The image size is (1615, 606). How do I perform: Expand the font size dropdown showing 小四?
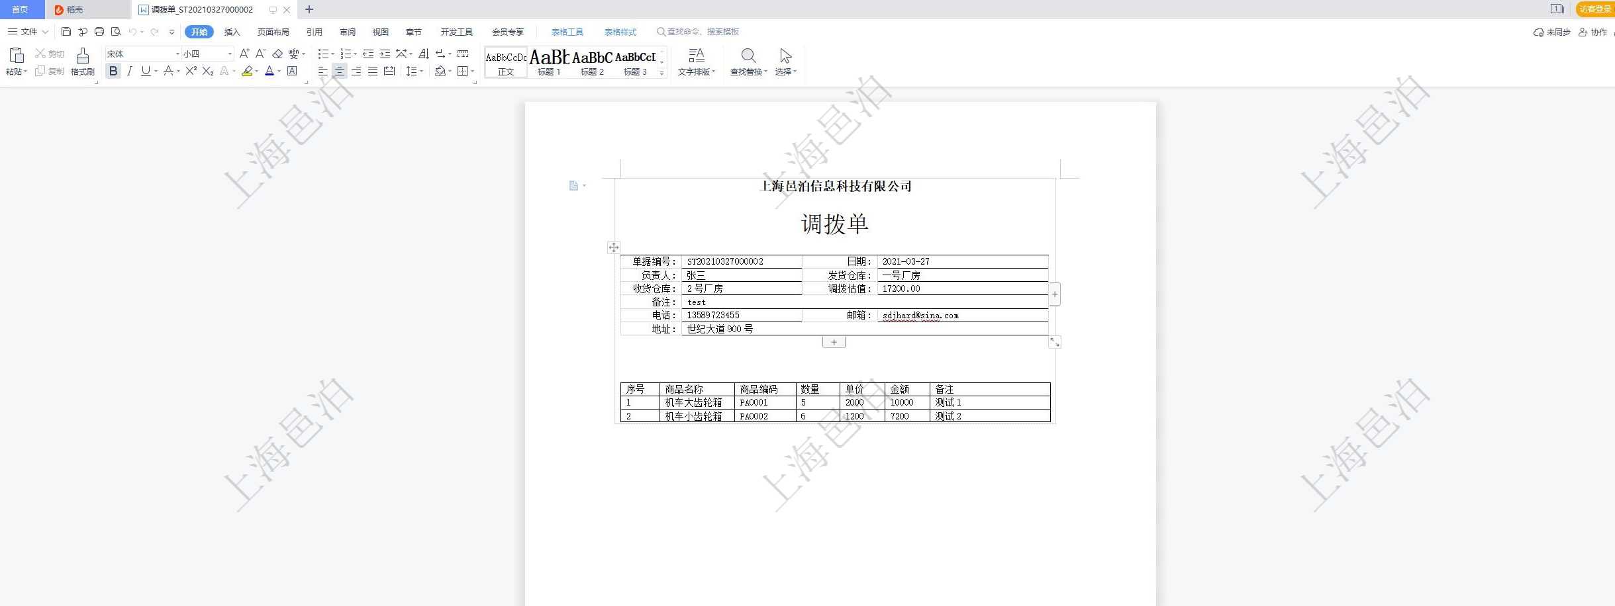pos(230,54)
